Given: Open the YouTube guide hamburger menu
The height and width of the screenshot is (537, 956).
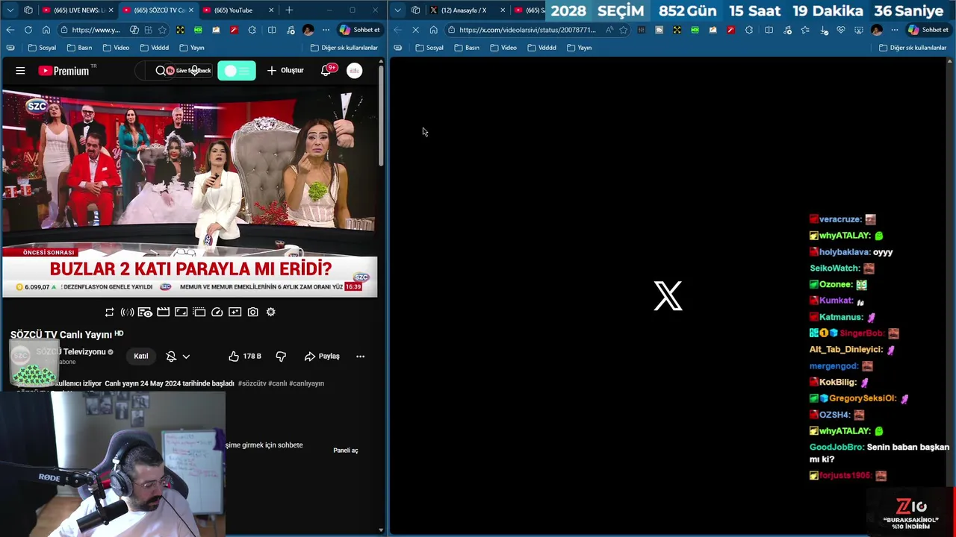Looking at the screenshot, I should click(x=20, y=71).
